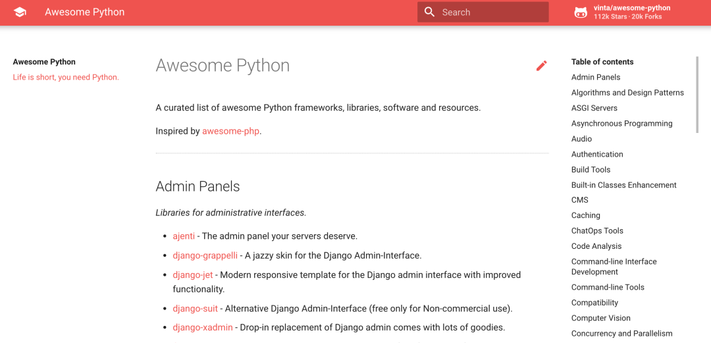Open the django-xadmin link
Viewport: 711px width, 343px height.
pos(202,327)
